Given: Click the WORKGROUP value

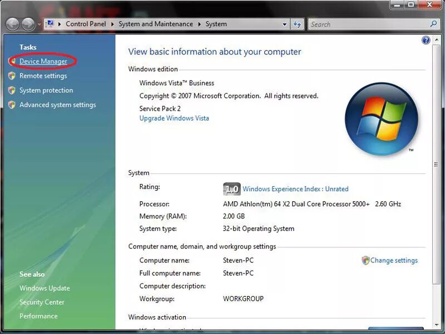Looking at the screenshot, I should (x=243, y=299).
